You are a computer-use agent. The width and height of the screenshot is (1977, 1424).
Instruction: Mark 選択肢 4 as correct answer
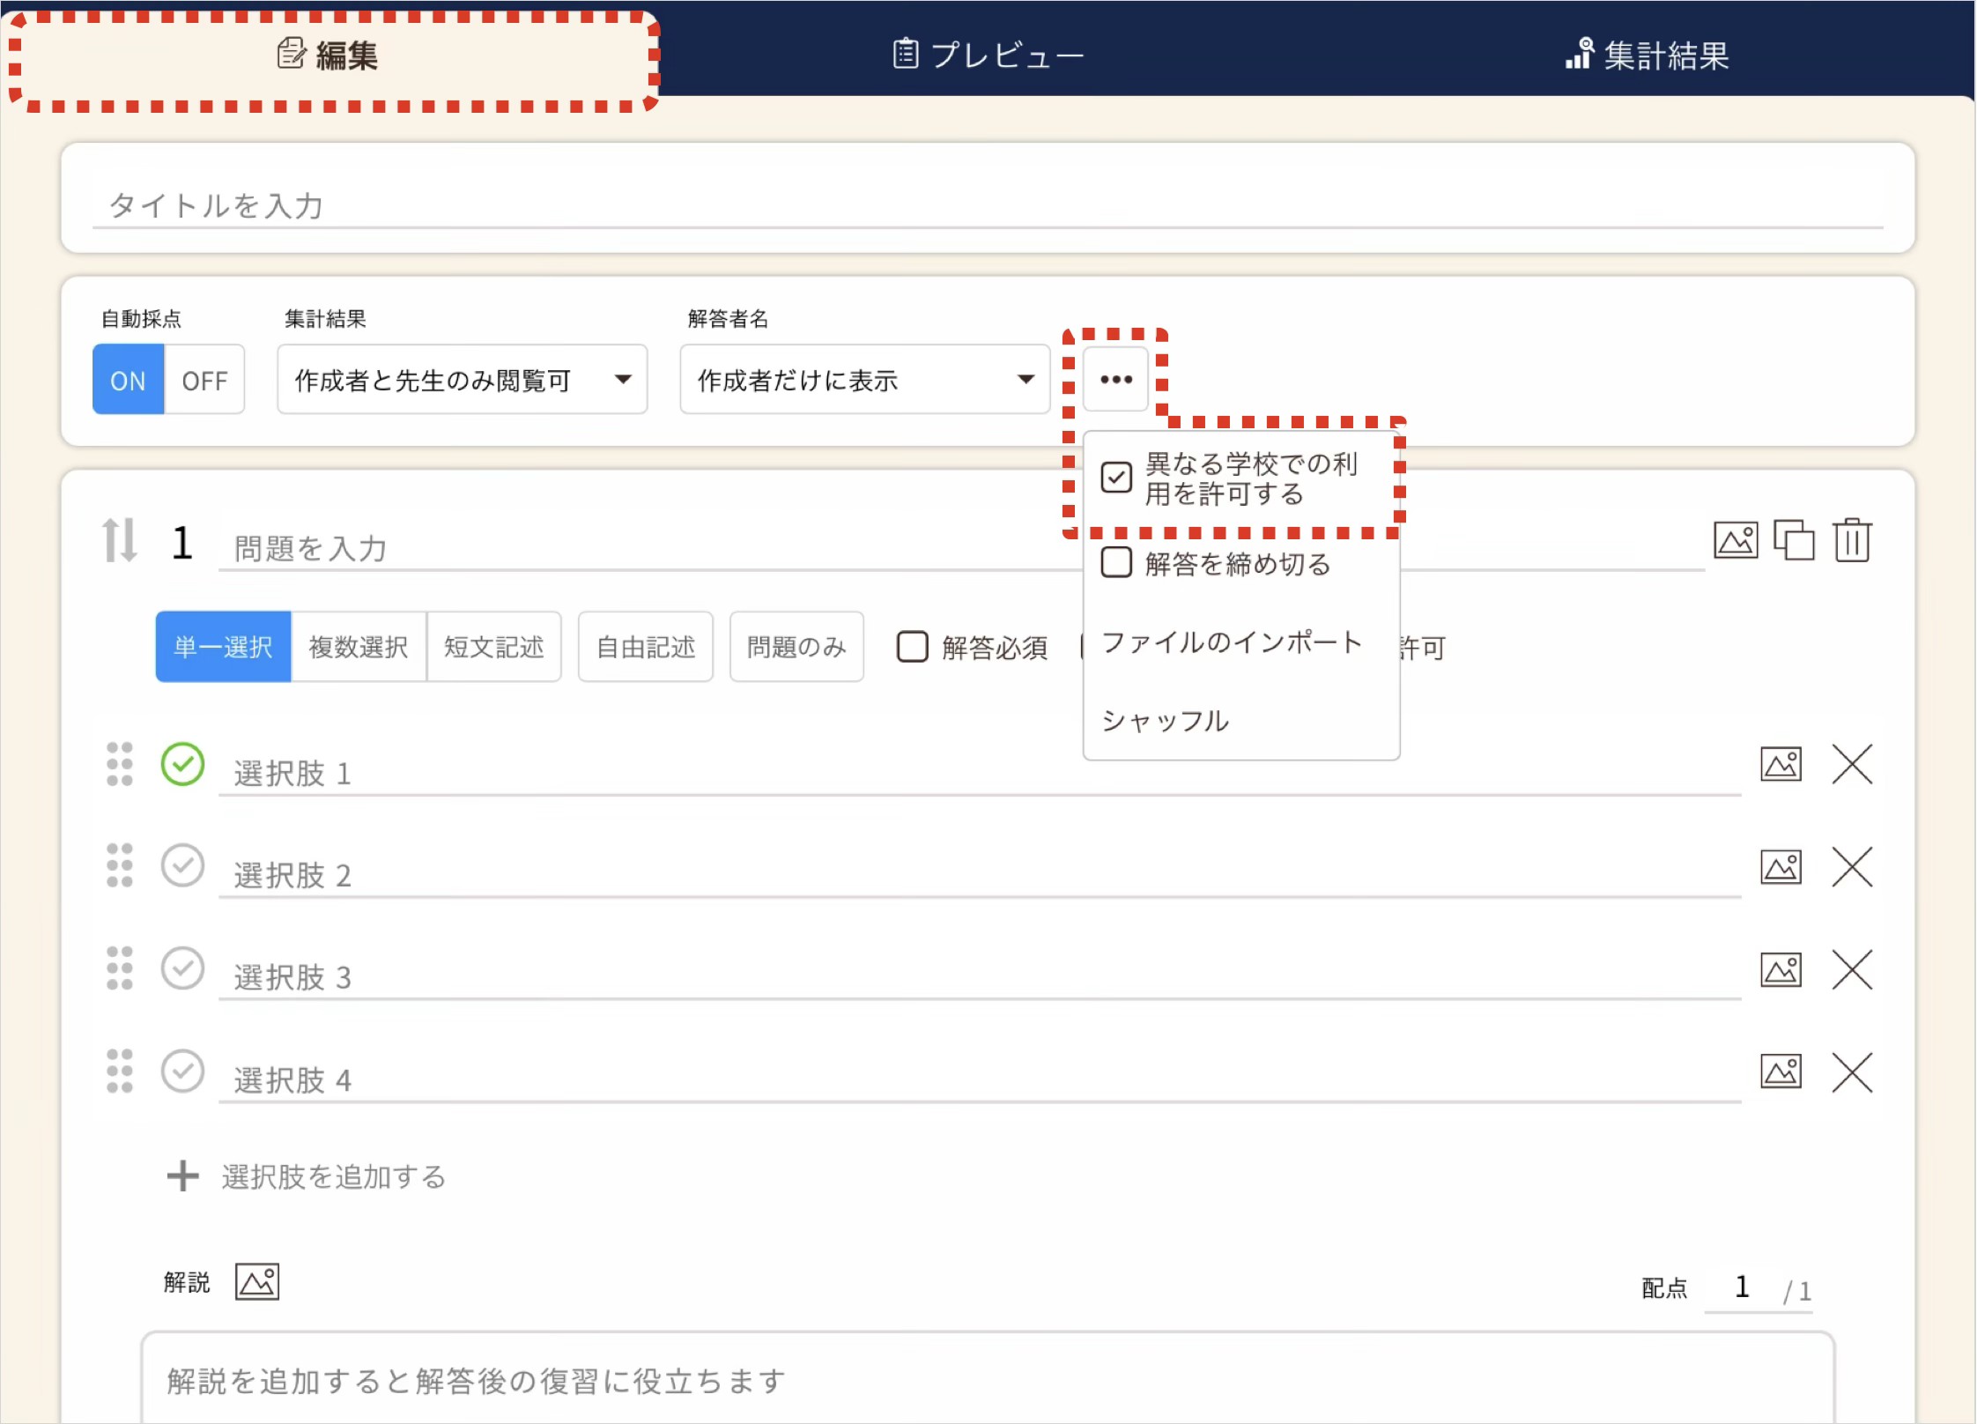point(182,1072)
